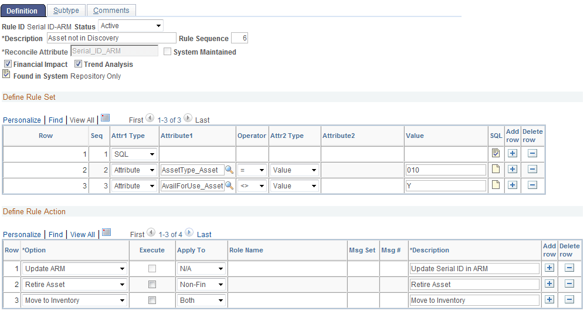Show previous rows in Rule Action grid

pos(151,232)
